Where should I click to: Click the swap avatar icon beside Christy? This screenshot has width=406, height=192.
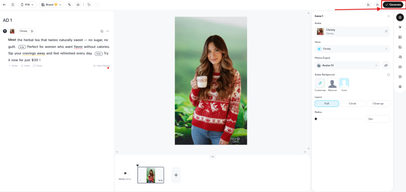point(386,31)
